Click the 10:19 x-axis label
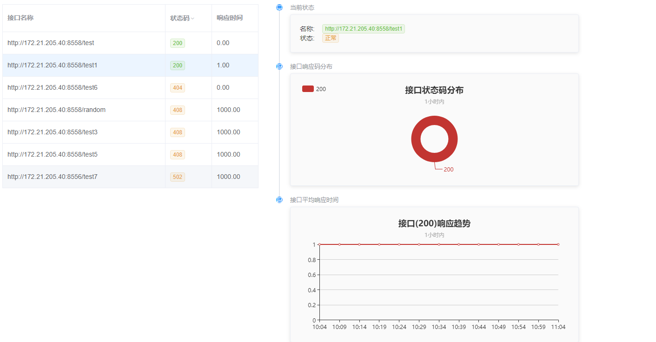 (379, 327)
